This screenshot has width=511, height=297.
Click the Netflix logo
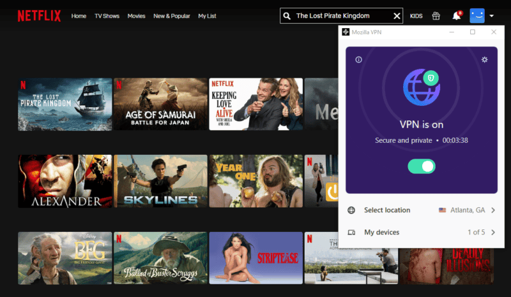pos(39,15)
